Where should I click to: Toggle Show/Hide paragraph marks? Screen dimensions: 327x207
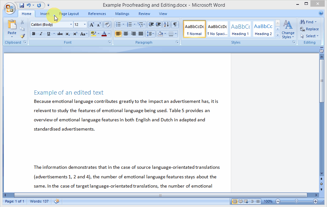(175, 25)
